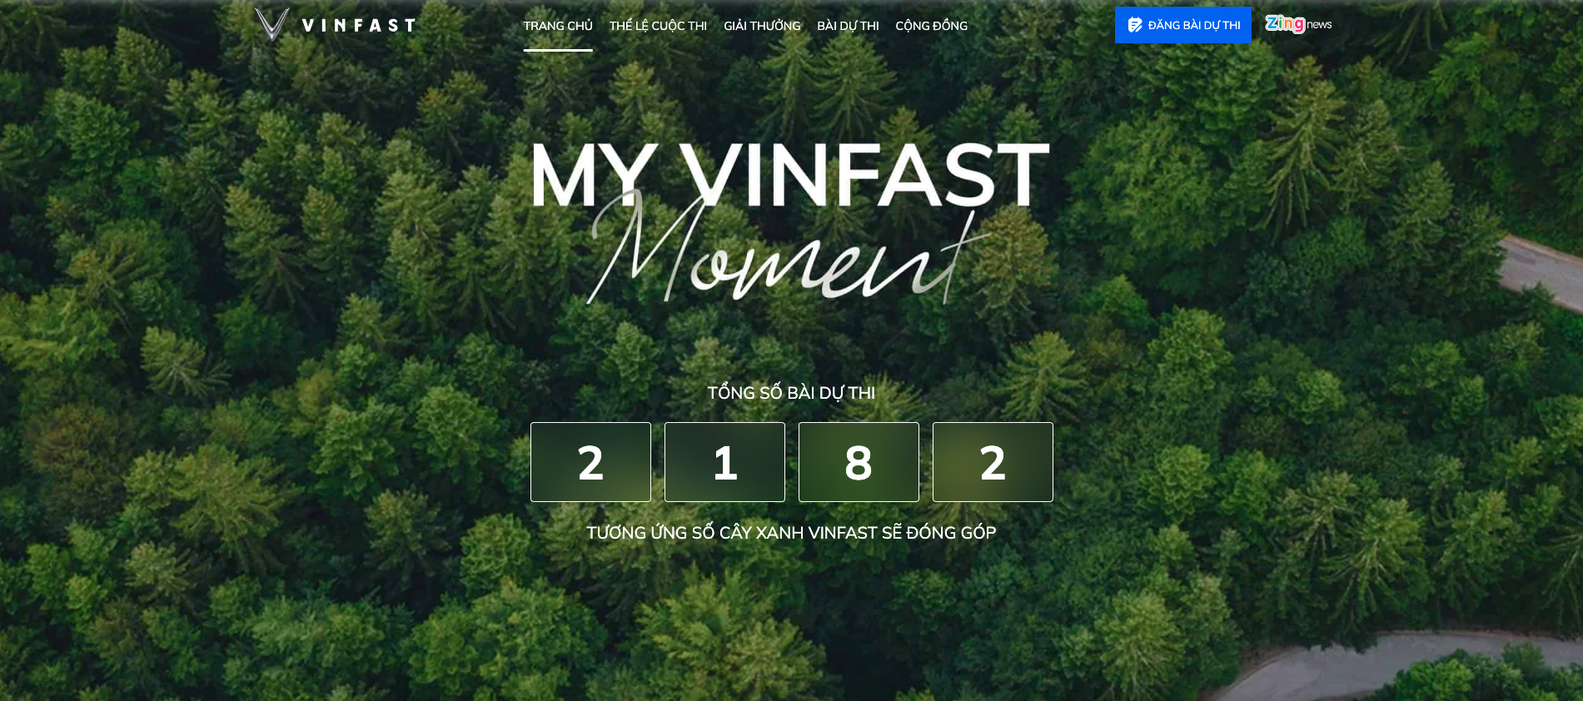Click the underline beneath Trang Chủ tab
The height and width of the screenshot is (701, 1583).
(558, 50)
